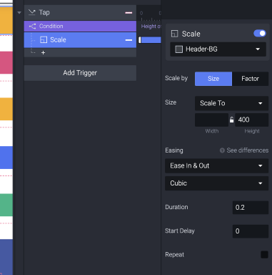Click the Scale response icon in list
Screen dimensions: 272x275
pos(44,39)
